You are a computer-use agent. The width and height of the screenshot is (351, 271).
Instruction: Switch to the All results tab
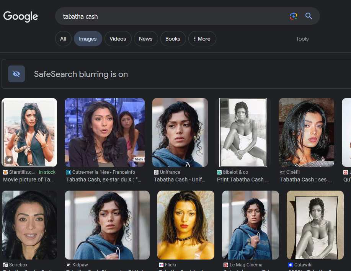63,39
